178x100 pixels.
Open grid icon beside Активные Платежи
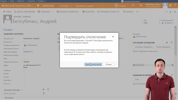(x=48, y=89)
